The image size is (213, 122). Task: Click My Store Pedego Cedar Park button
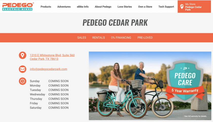[x=194, y=7]
